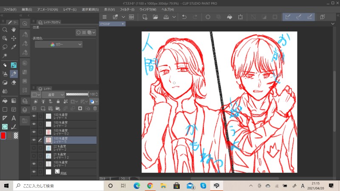The height and width of the screenshot is (191, 340).
Task: Open the palette color dropdown in Layer panel
Action: [36, 95]
